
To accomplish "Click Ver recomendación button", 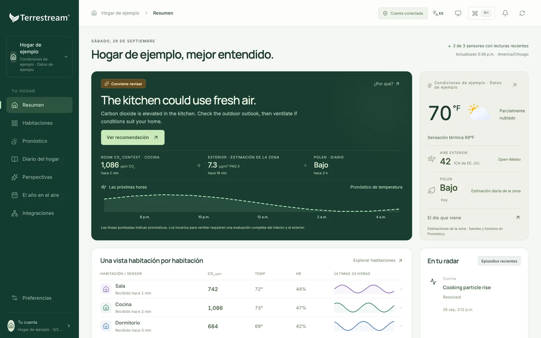I will pos(133,137).
